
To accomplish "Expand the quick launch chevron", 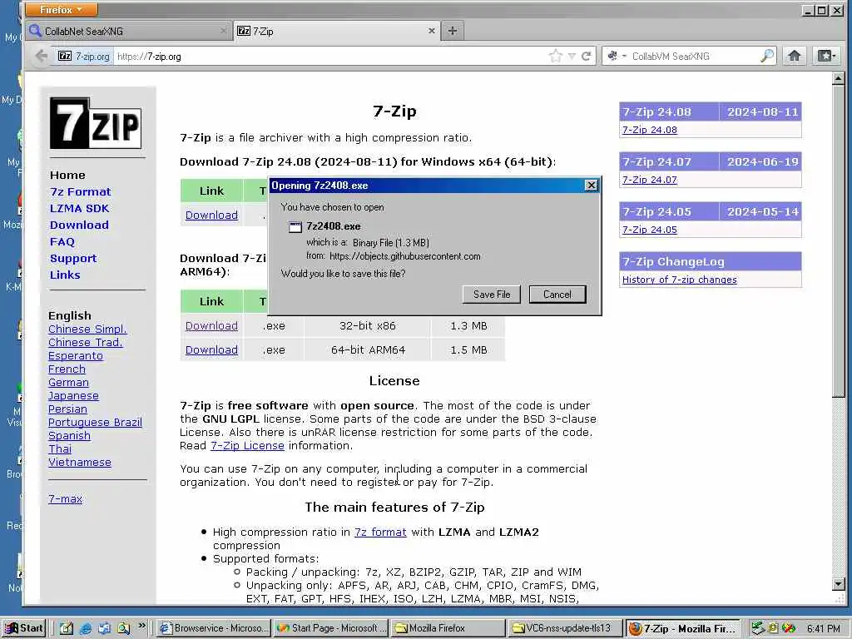I will (141, 626).
